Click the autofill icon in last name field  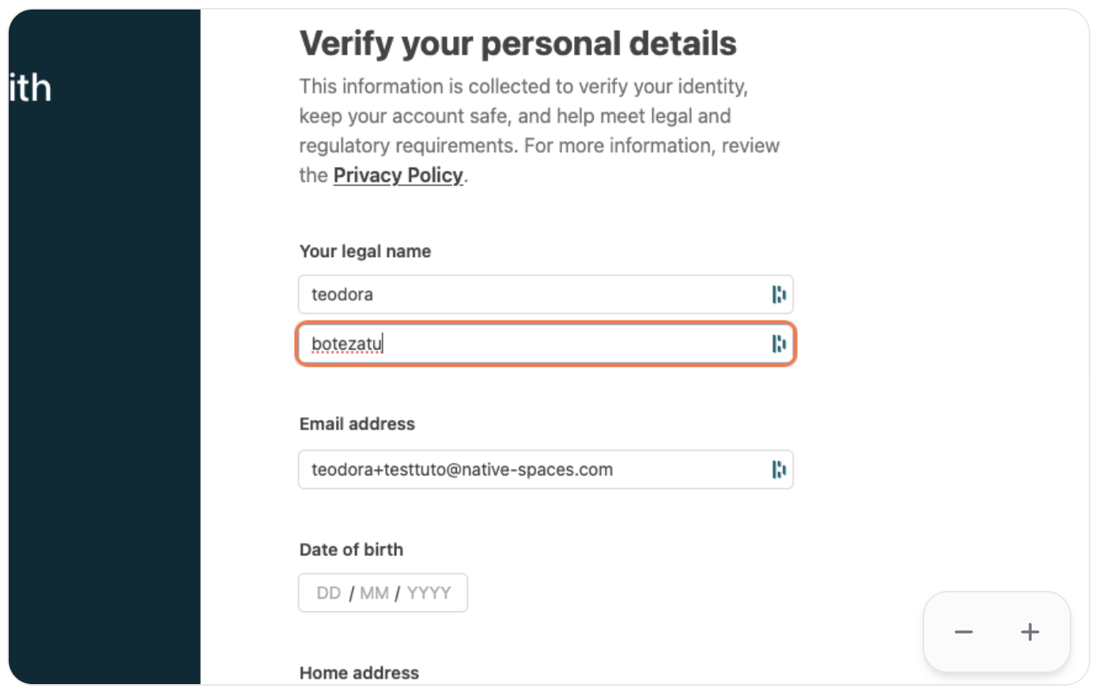[x=779, y=343]
